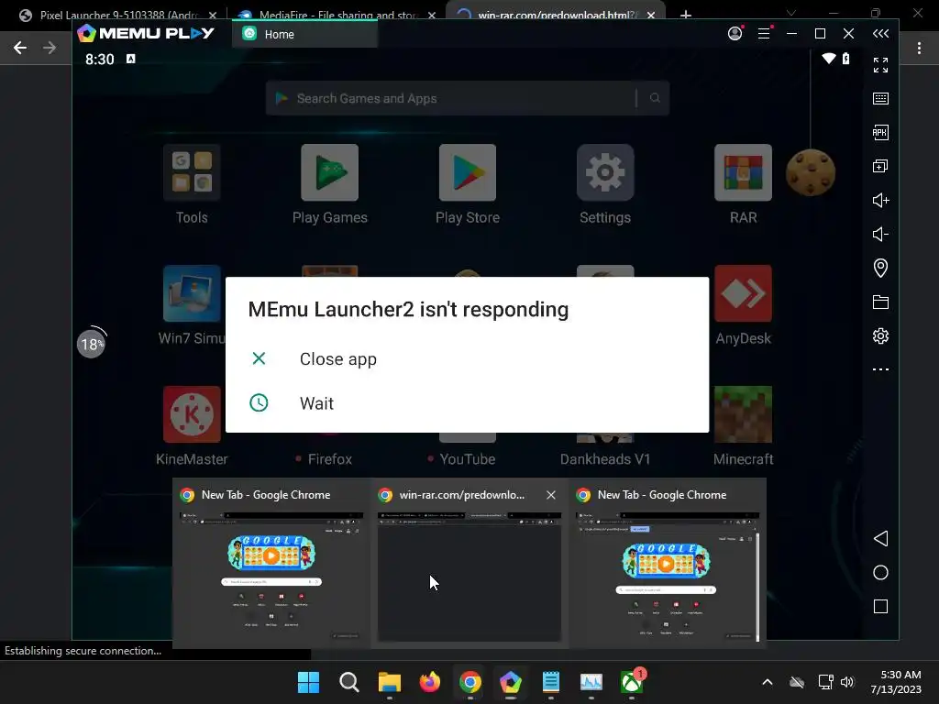
Task: Open the Xbox app from the taskbar
Action: click(x=631, y=682)
